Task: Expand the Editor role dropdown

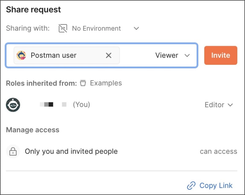Action: point(219,105)
